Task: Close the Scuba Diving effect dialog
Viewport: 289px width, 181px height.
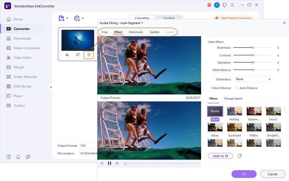Action: (284, 23)
